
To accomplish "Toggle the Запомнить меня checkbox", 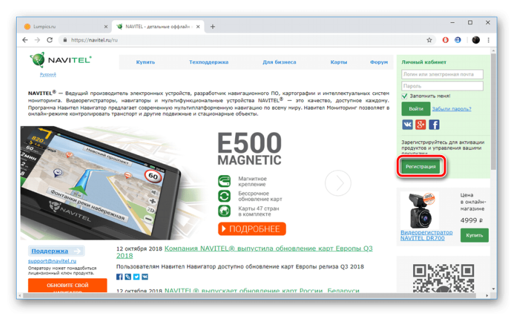I will point(405,96).
